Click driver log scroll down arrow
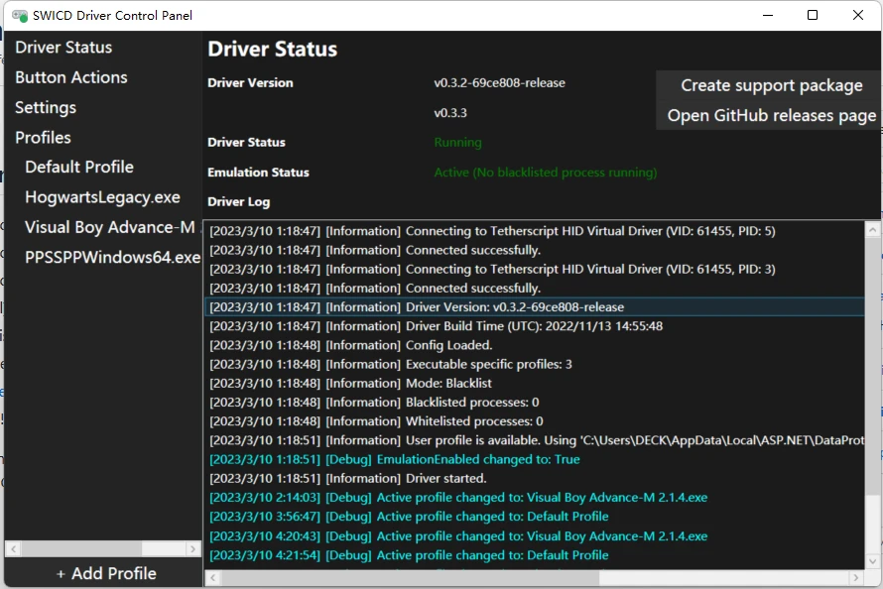This screenshot has width=883, height=589. tap(872, 561)
